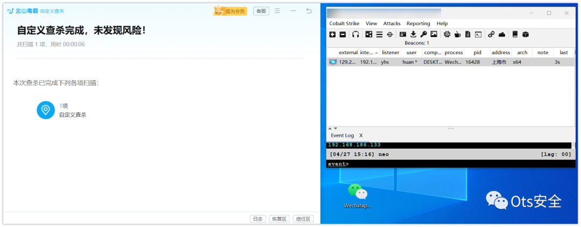Select the Event Log tab
Image resolution: width=581 pixels, height=227 pixels.
[342, 135]
